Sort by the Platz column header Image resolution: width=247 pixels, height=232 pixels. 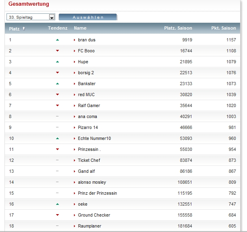[14, 28]
